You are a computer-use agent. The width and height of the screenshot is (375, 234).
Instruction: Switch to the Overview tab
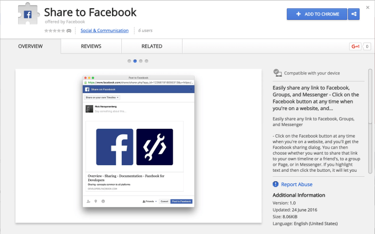tap(30, 46)
